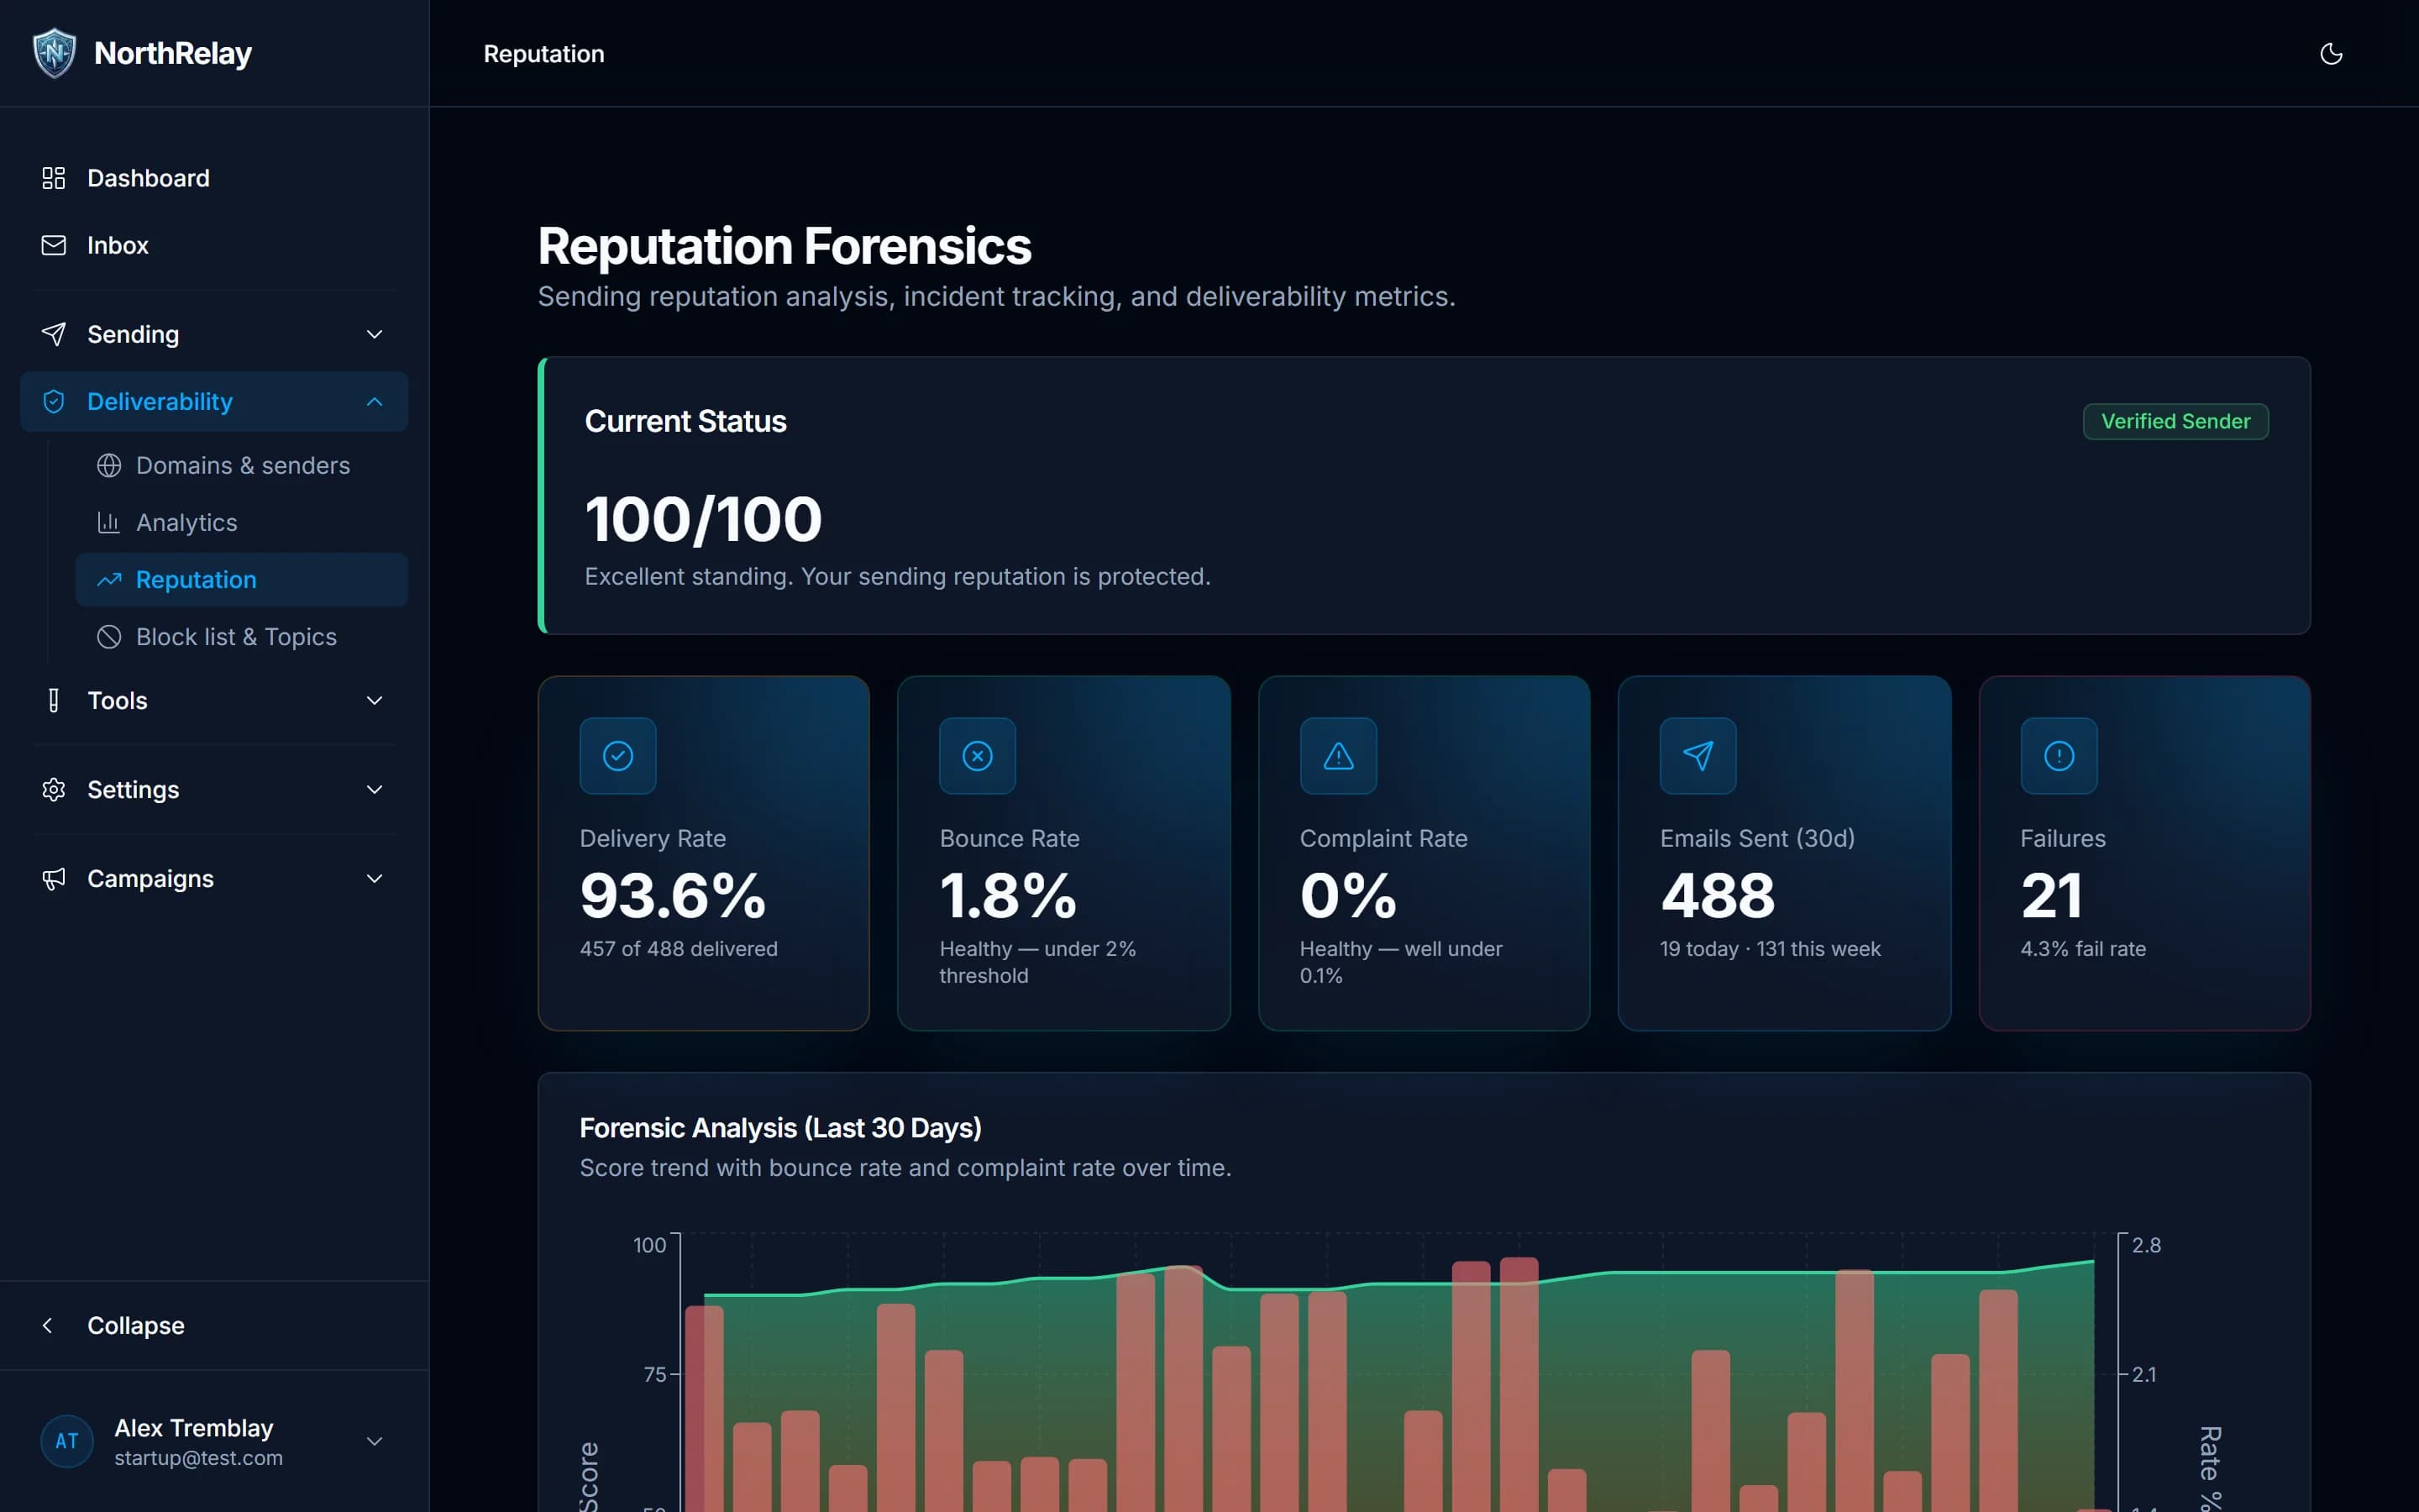Collapse the Deliverability section chevron
The image size is (2419, 1512).
click(375, 401)
